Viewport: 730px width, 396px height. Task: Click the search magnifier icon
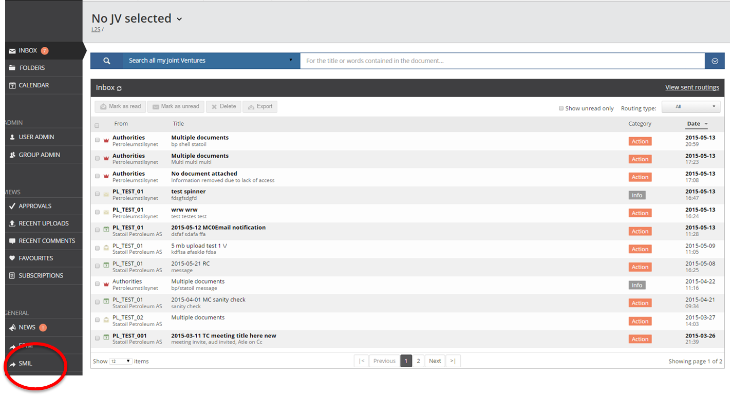(107, 61)
